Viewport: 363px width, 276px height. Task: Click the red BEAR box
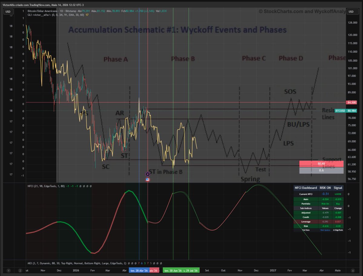point(321,164)
